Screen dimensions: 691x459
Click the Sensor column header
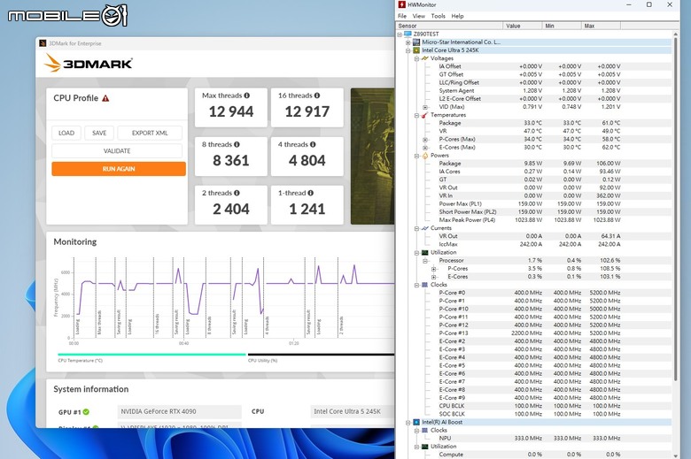[x=449, y=26]
